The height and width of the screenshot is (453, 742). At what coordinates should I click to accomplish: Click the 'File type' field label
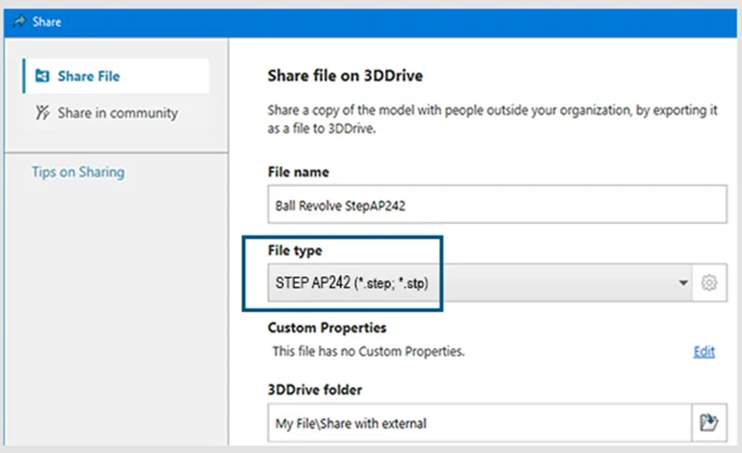pos(295,250)
